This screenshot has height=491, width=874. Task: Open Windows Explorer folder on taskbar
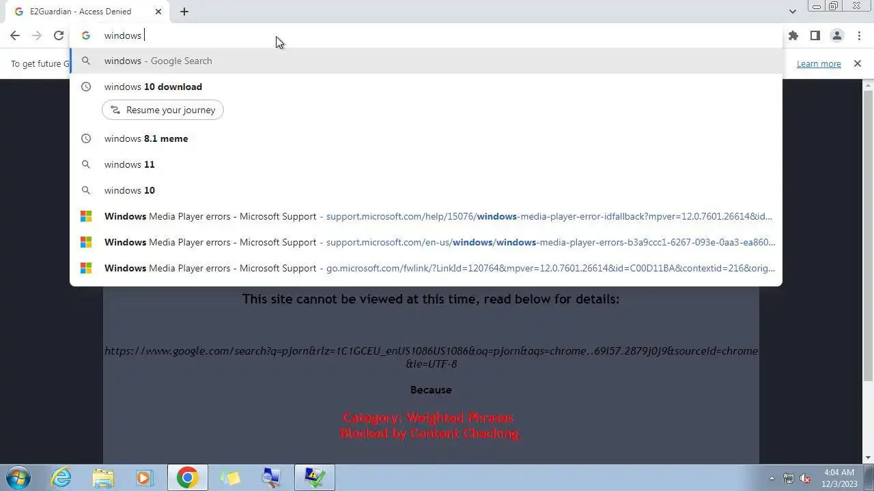coord(103,477)
